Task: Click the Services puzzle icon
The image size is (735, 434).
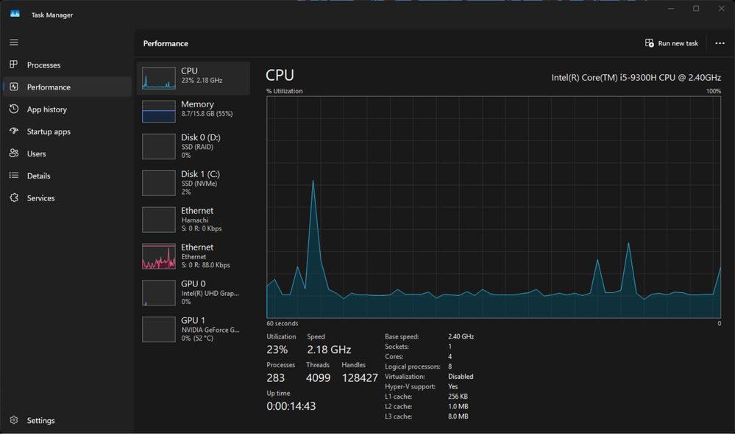Action: 13,198
